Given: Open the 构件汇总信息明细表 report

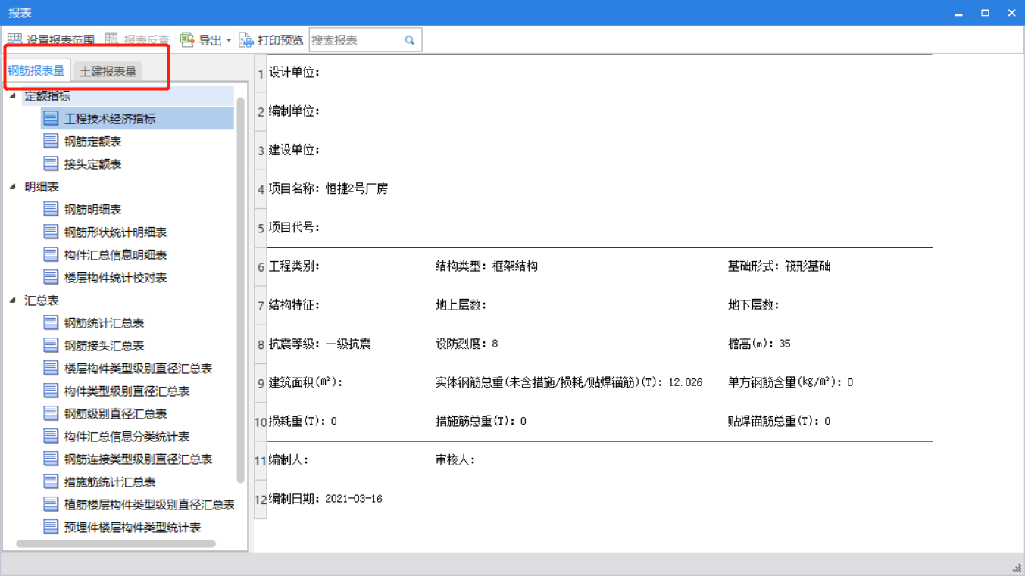Looking at the screenshot, I should [116, 255].
